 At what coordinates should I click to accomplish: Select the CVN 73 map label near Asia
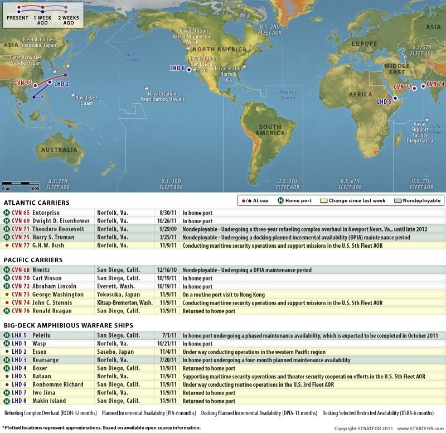22,84
